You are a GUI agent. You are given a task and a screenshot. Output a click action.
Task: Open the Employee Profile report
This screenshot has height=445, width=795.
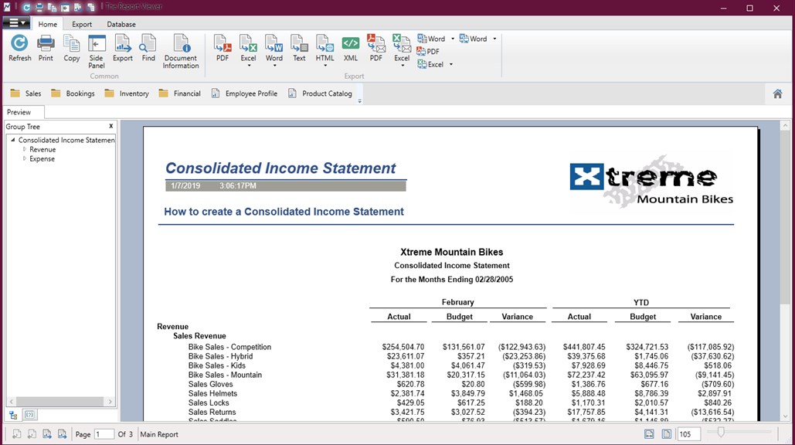point(244,93)
